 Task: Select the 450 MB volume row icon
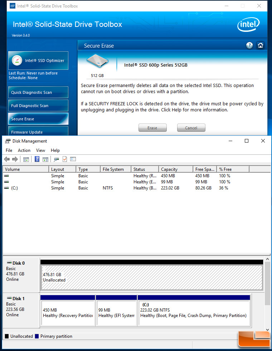click(6, 176)
